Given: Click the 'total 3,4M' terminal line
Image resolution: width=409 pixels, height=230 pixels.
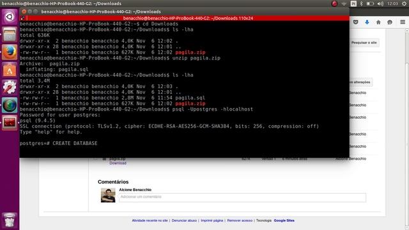Looking at the screenshot, I should pos(35,80).
